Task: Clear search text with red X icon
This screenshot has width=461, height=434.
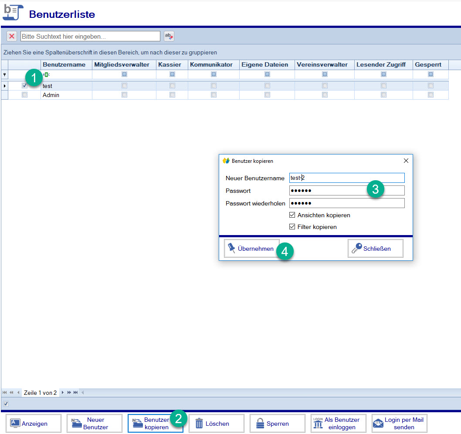Action: [12, 36]
